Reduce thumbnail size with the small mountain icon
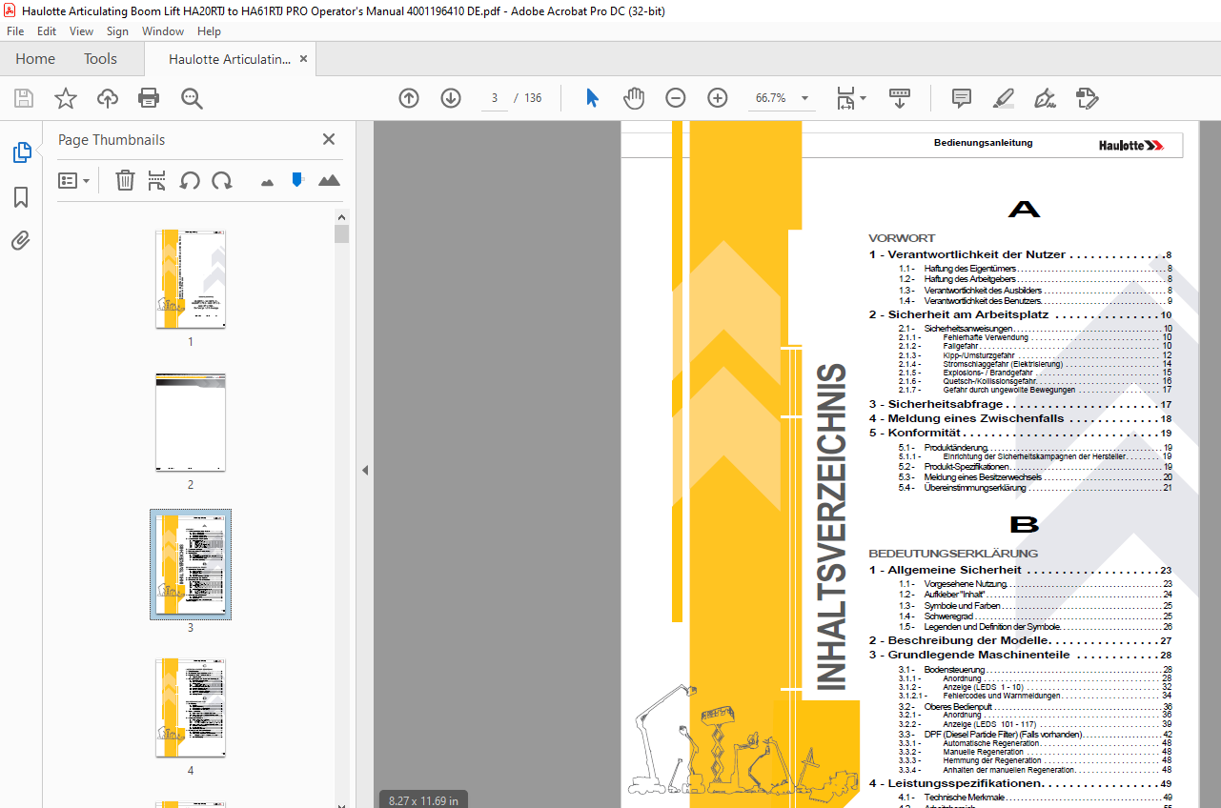The width and height of the screenshot is (1221, 808). tap(268, 181)
